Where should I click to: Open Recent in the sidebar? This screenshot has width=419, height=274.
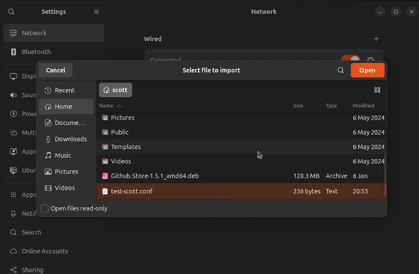(x=64, y=90)
